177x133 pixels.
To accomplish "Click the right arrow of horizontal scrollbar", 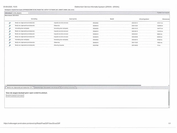I will click(169, 85).
